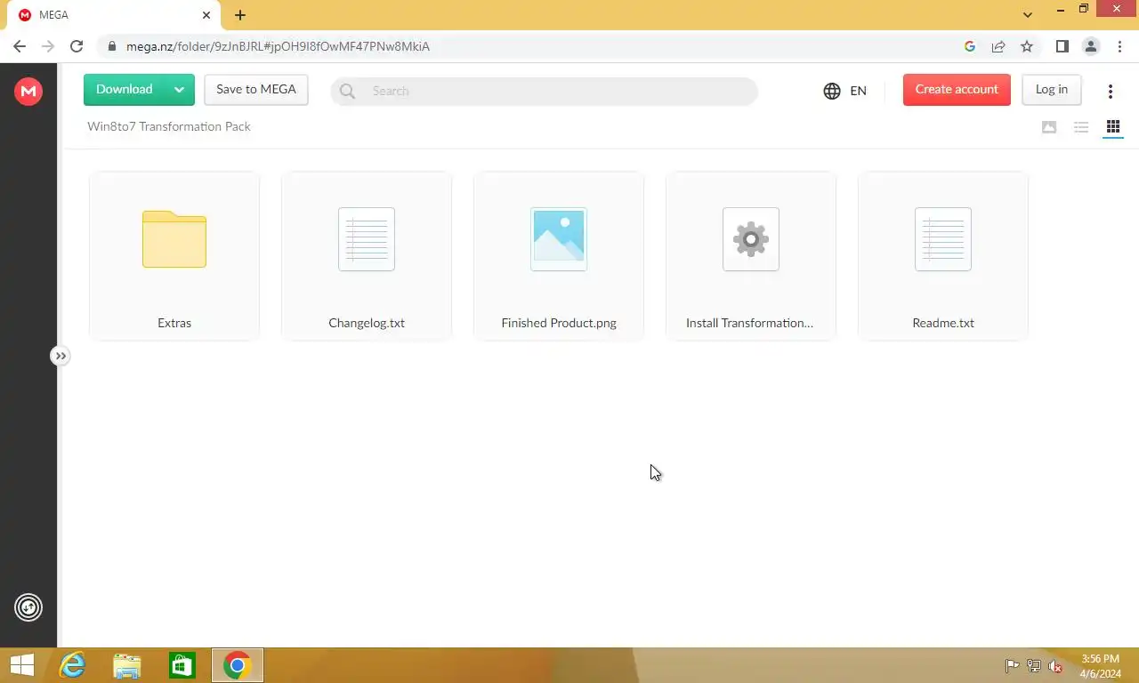The height and width of the screenshot is (683, 1139).
Task: Bookmark this page with star icon
Action: [x=1027, y=46]
